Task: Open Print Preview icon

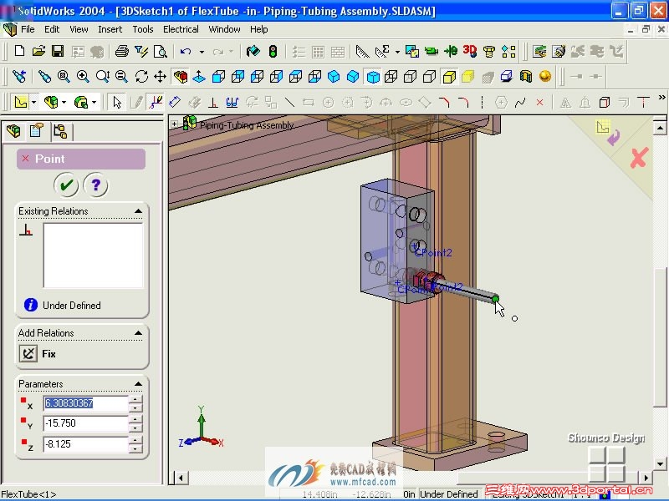Action: point(161,52)
